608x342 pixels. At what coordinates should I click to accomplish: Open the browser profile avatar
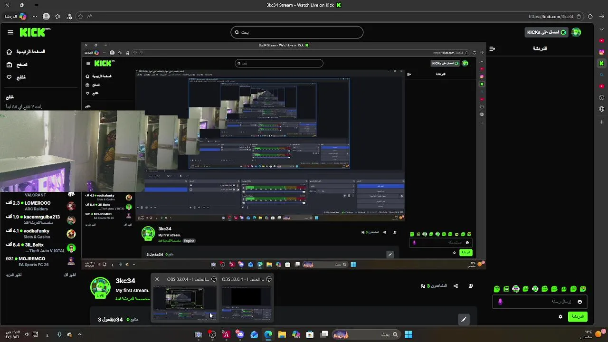point(46,17)
